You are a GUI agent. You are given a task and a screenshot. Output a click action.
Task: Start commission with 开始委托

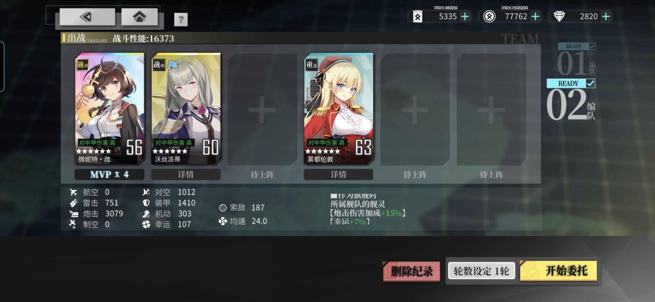pos(559,271)
